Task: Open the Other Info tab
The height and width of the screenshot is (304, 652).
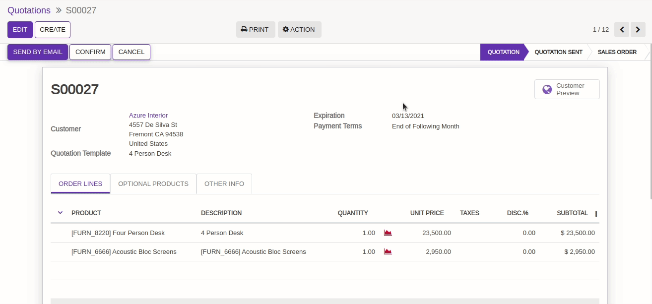Action: (224, 183)
